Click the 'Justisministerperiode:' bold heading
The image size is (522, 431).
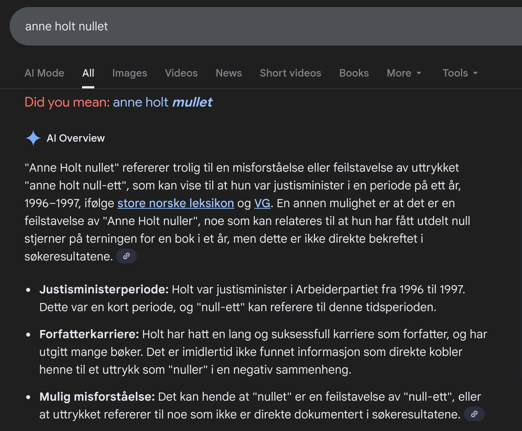click(104, 289)
